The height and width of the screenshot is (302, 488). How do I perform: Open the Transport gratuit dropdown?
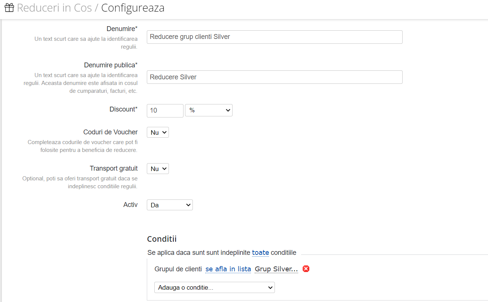click(x=158, y=169)
